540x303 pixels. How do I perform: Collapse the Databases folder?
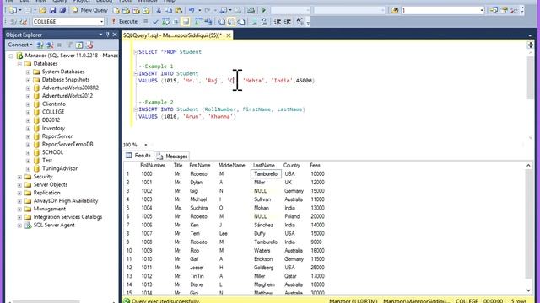point(19,64)
